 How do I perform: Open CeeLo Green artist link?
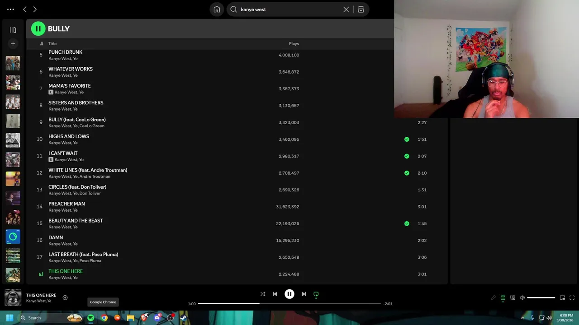pos(92,126)
